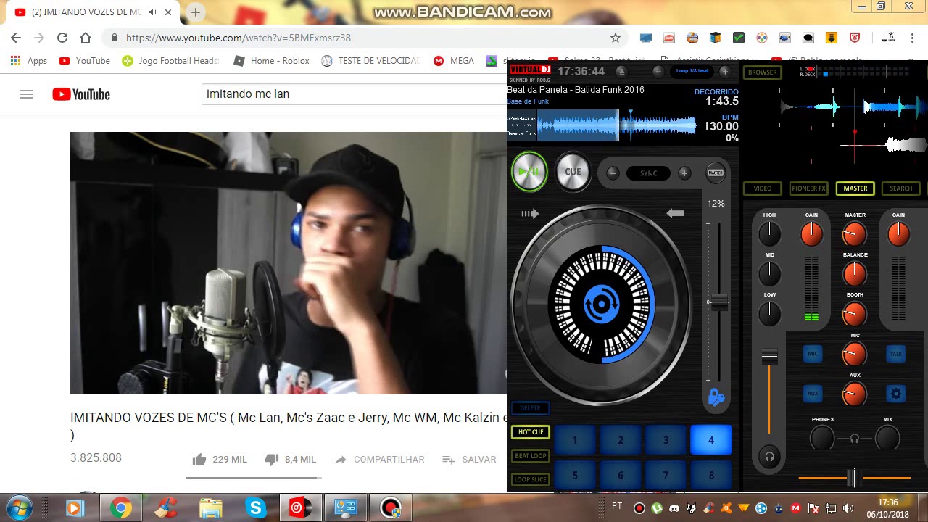This screenshot has height=522, width=928.
Task: Click the LOW EQ knob
Action: (x=769, y=313)
